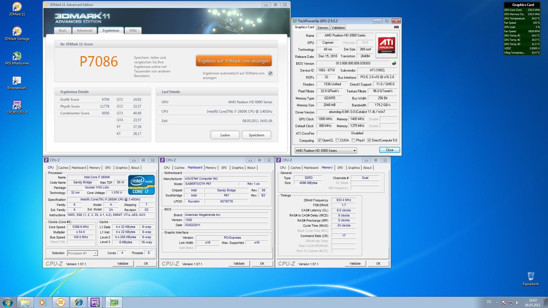Click the Show desktop strip on the taskbar

pyautogui.click(x=546, y=303)
